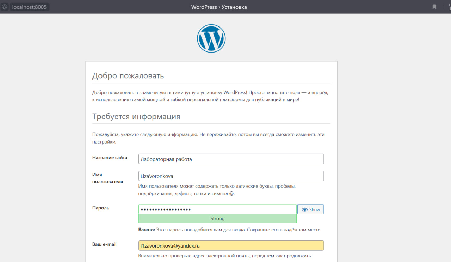Click the "Добро пожаловать" heading
This screenshot has width=451, height=262.
128,76
